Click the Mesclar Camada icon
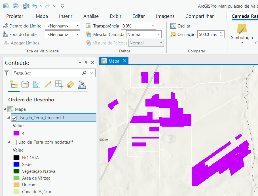258x196 pixels. pyautogui.click(x=88, y=34)
